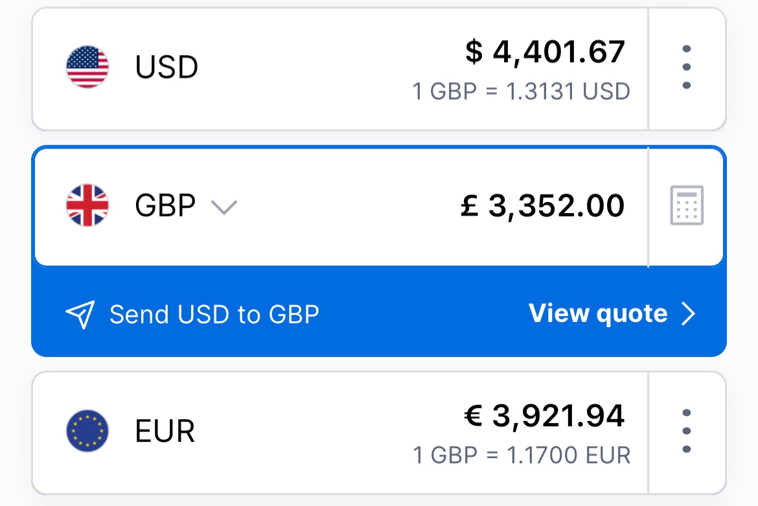Expand the GBP currency dropdown chevron
The width and height of the screenshot is (758, 506).
pos(224,207)
